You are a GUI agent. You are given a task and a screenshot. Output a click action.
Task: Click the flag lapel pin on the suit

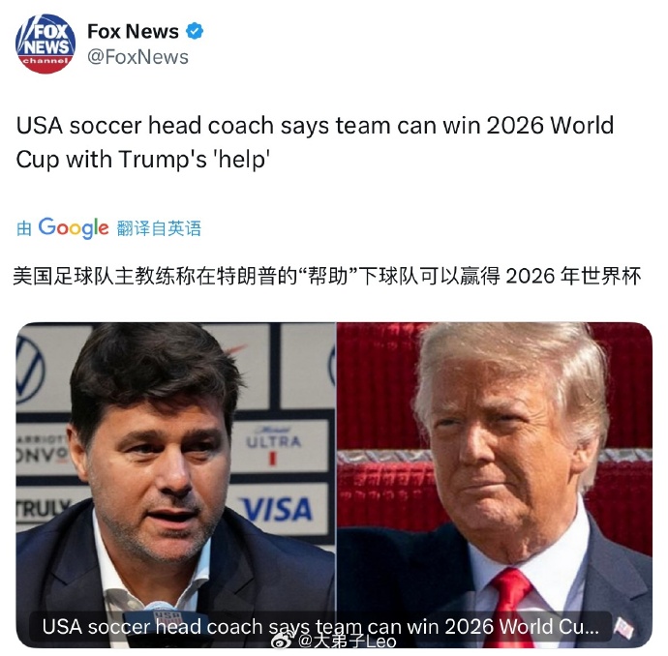pyautogui.click(x=623, y=628)
